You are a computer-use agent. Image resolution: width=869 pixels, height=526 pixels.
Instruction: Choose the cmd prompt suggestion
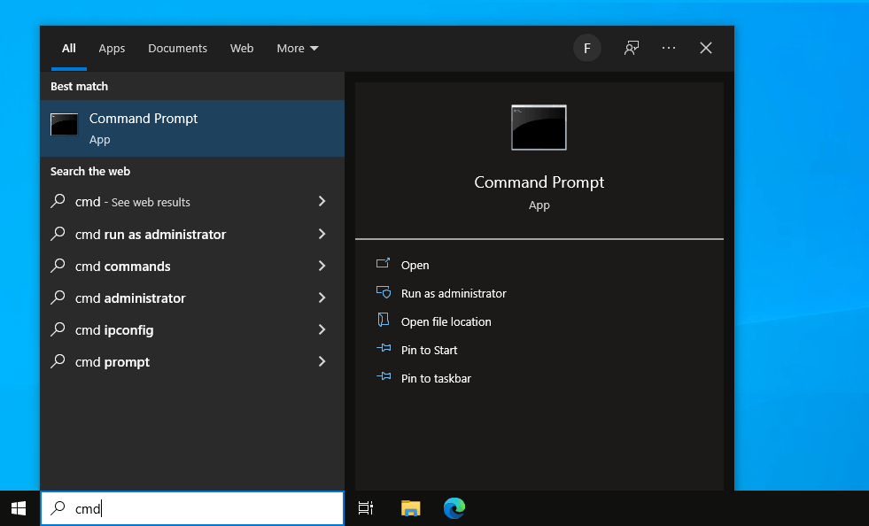(192, 361)
